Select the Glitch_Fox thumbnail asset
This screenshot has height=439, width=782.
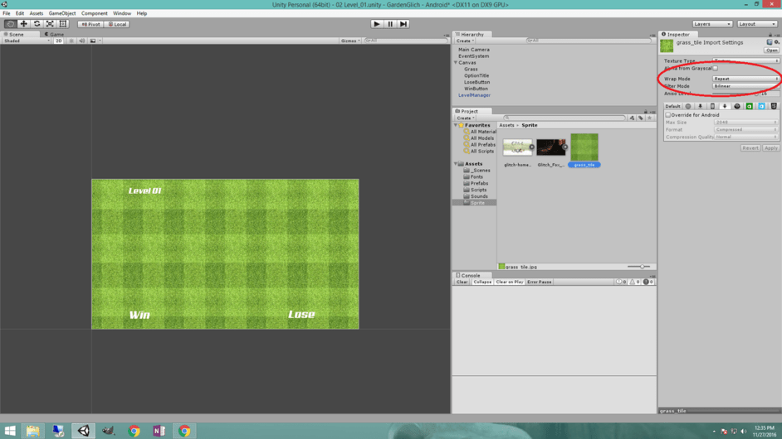click(x=550, y=147)
